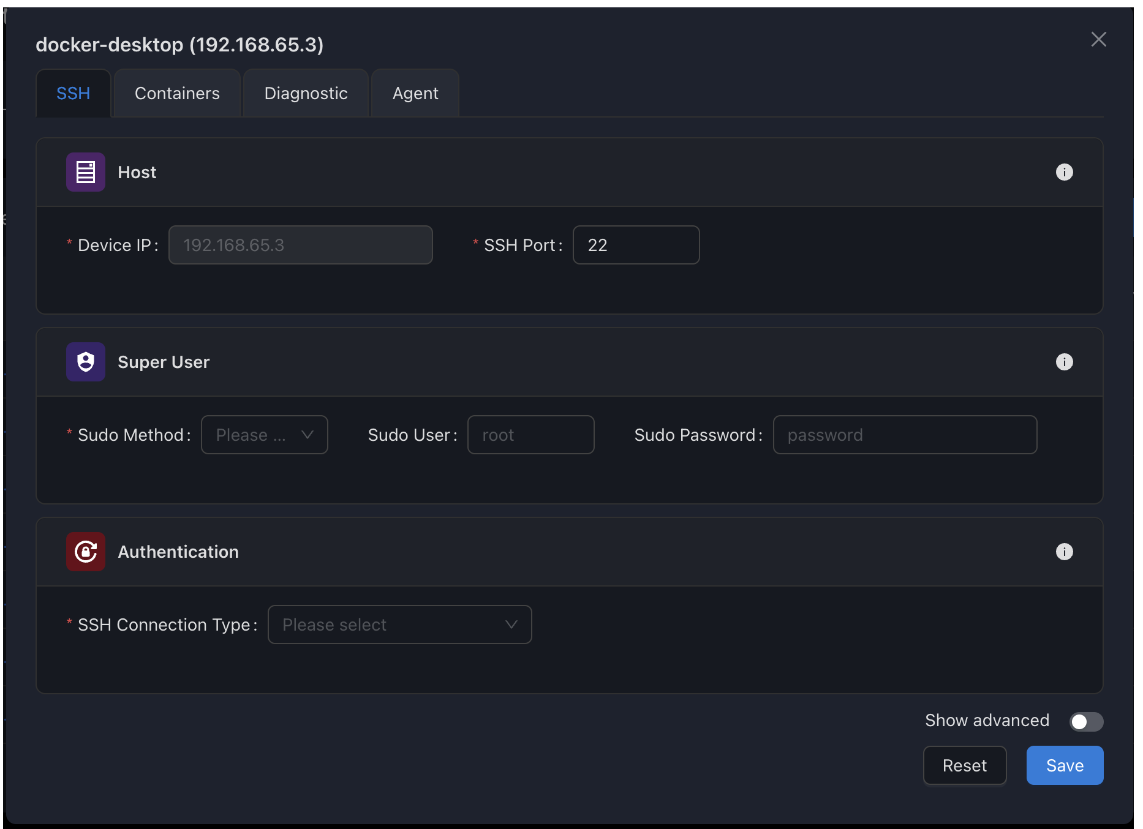1143x829 pixels.
Task: Click the Authentication lock icon
Action: (86, 552)
